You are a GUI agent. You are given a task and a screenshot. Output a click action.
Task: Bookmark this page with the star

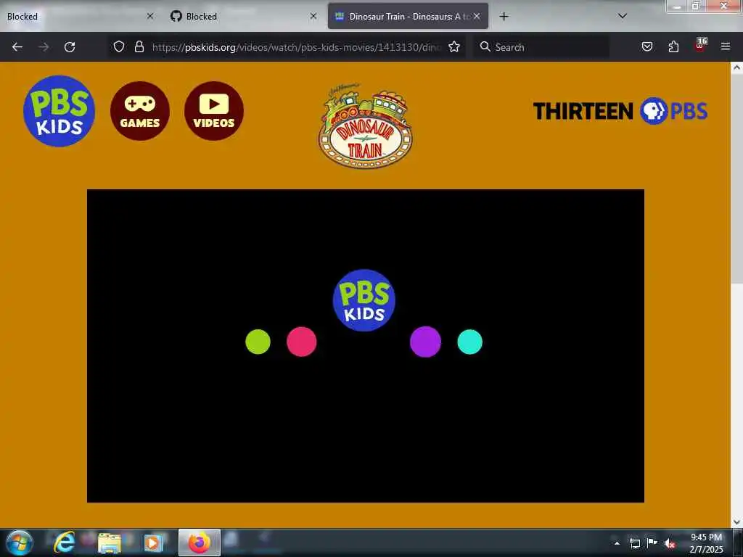[454, 46]
